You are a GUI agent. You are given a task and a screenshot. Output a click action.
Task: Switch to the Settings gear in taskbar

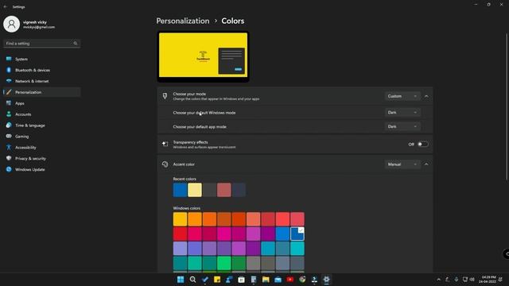327,280
